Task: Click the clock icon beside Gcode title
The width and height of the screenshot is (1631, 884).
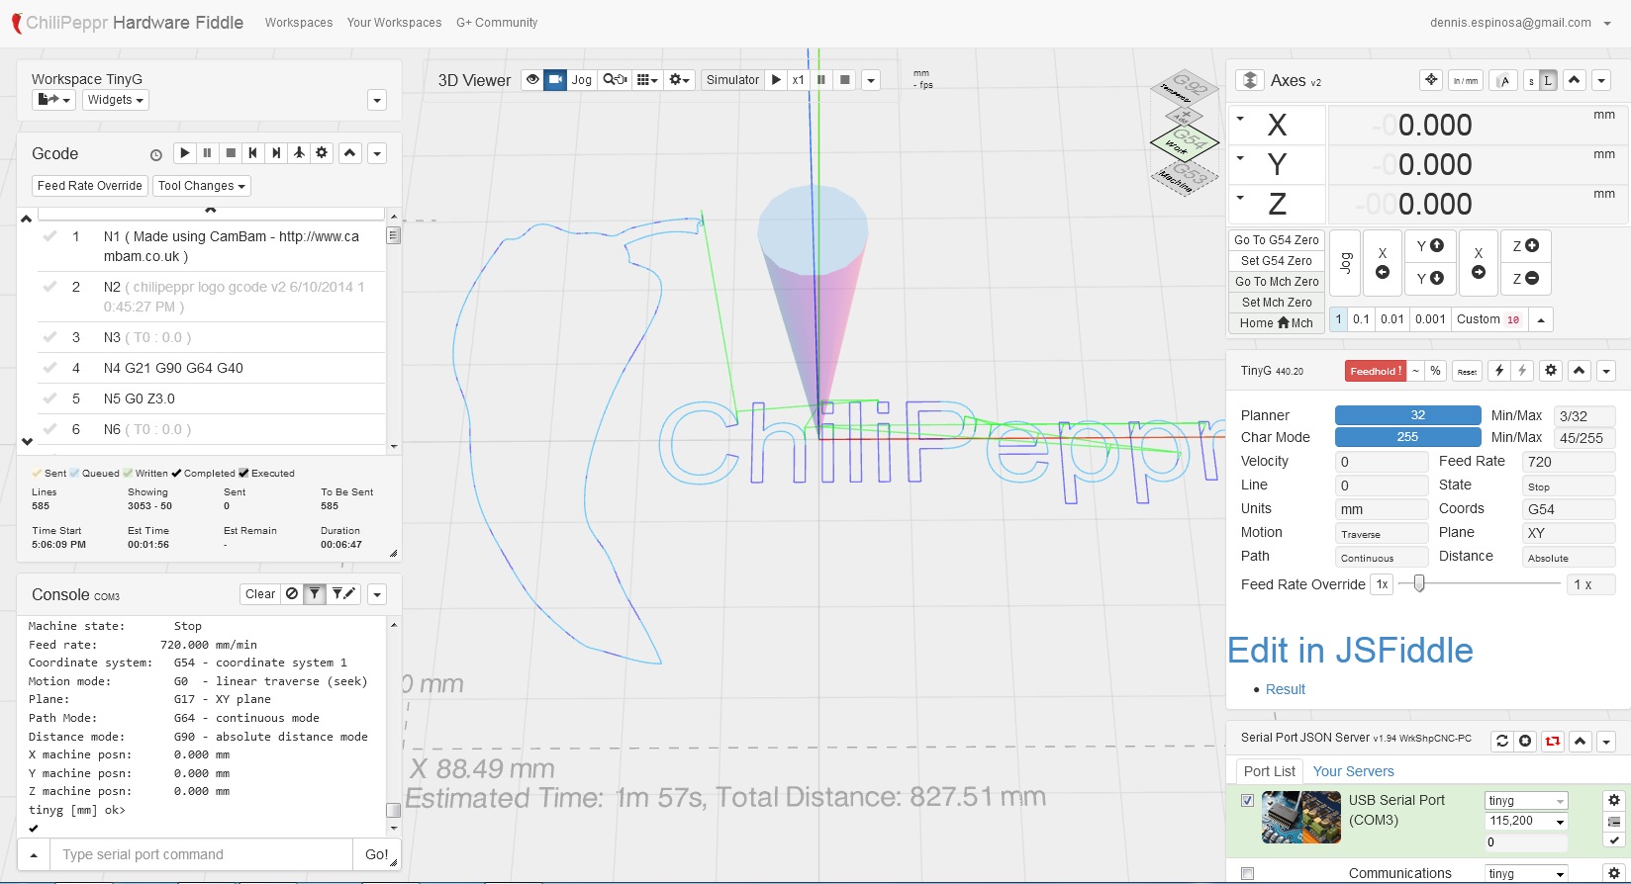Action: [x=155, y=154]
